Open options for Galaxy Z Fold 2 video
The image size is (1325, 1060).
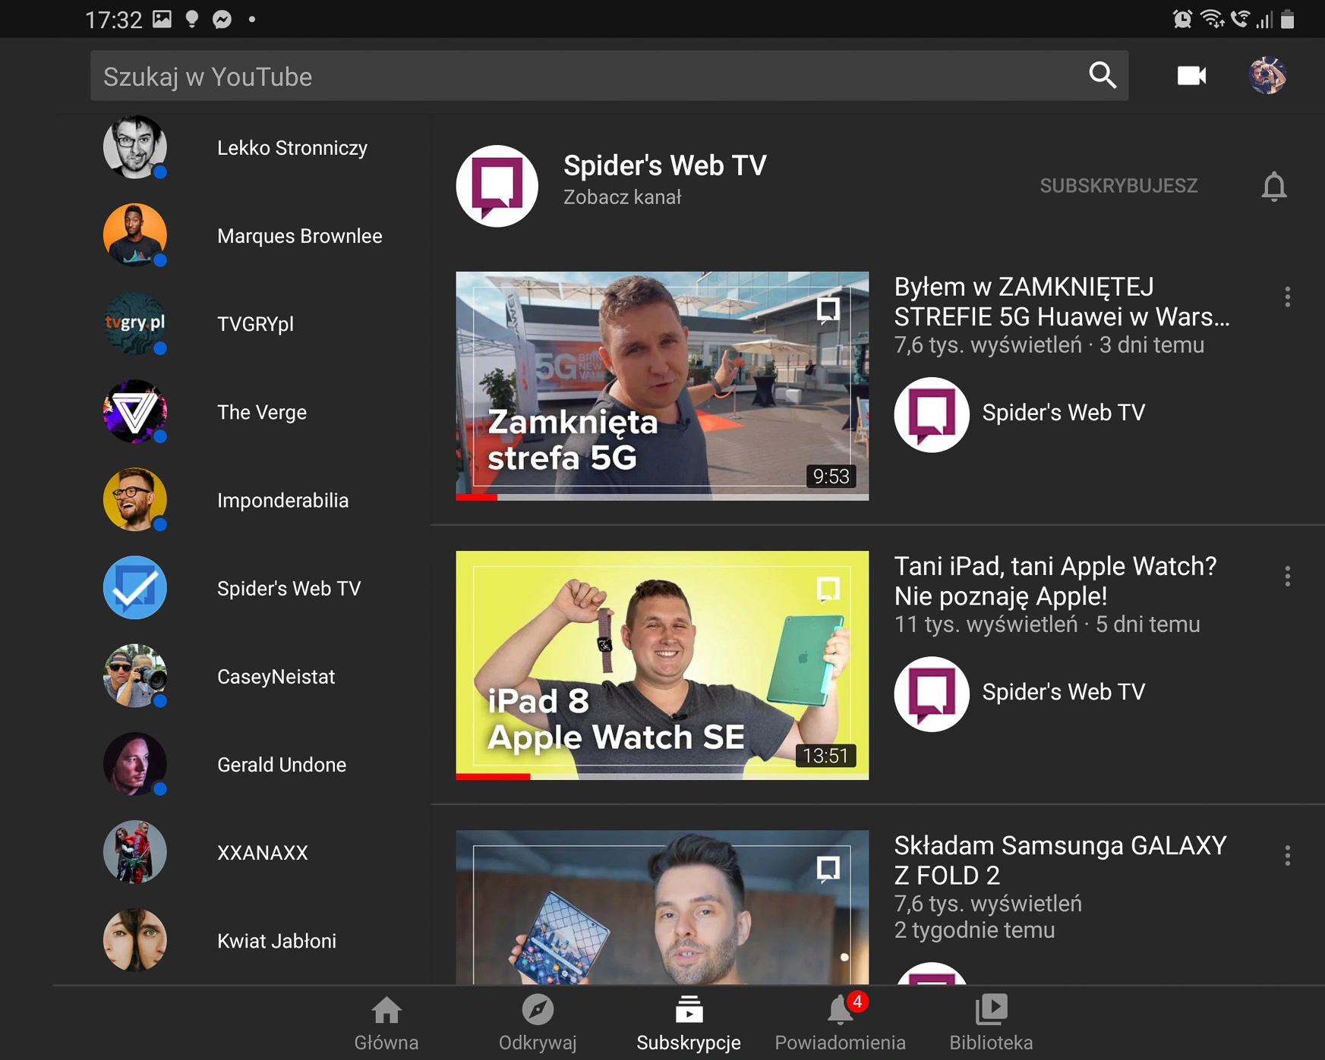(x=1288, y=855)
